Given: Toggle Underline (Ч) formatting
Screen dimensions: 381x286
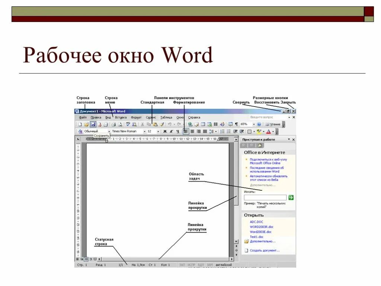Looking at the screenshot, I should 177,131.
